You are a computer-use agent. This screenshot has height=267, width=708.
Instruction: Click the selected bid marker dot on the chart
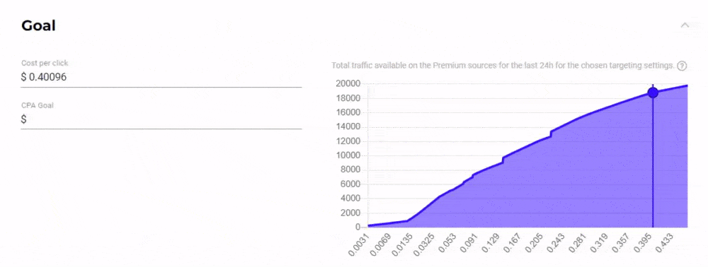coord(653,93)
